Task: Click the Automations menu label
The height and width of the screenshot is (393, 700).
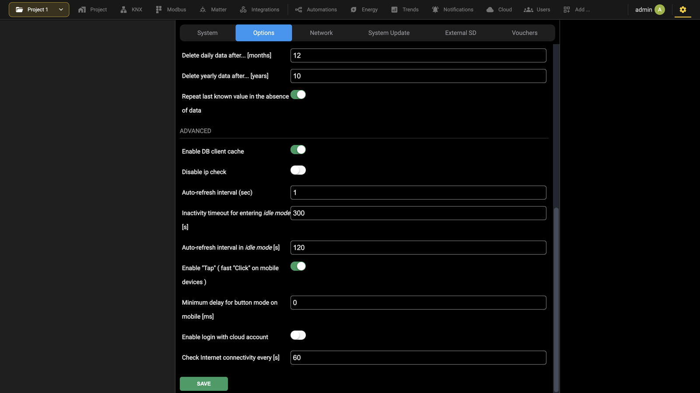Action: (322, 10)
